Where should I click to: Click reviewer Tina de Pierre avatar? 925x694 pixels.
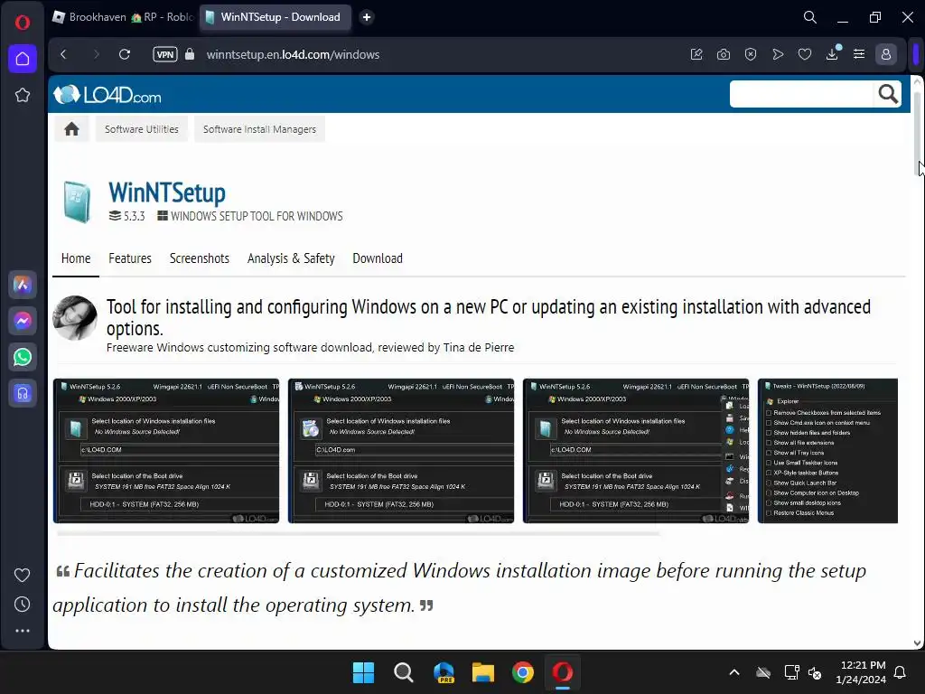(75, 318)
